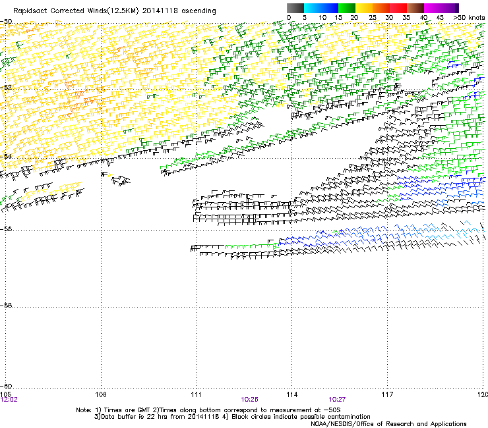Click the 105 longitude axis label
This screenshot has height=428, width=488.
click(5, 394)
